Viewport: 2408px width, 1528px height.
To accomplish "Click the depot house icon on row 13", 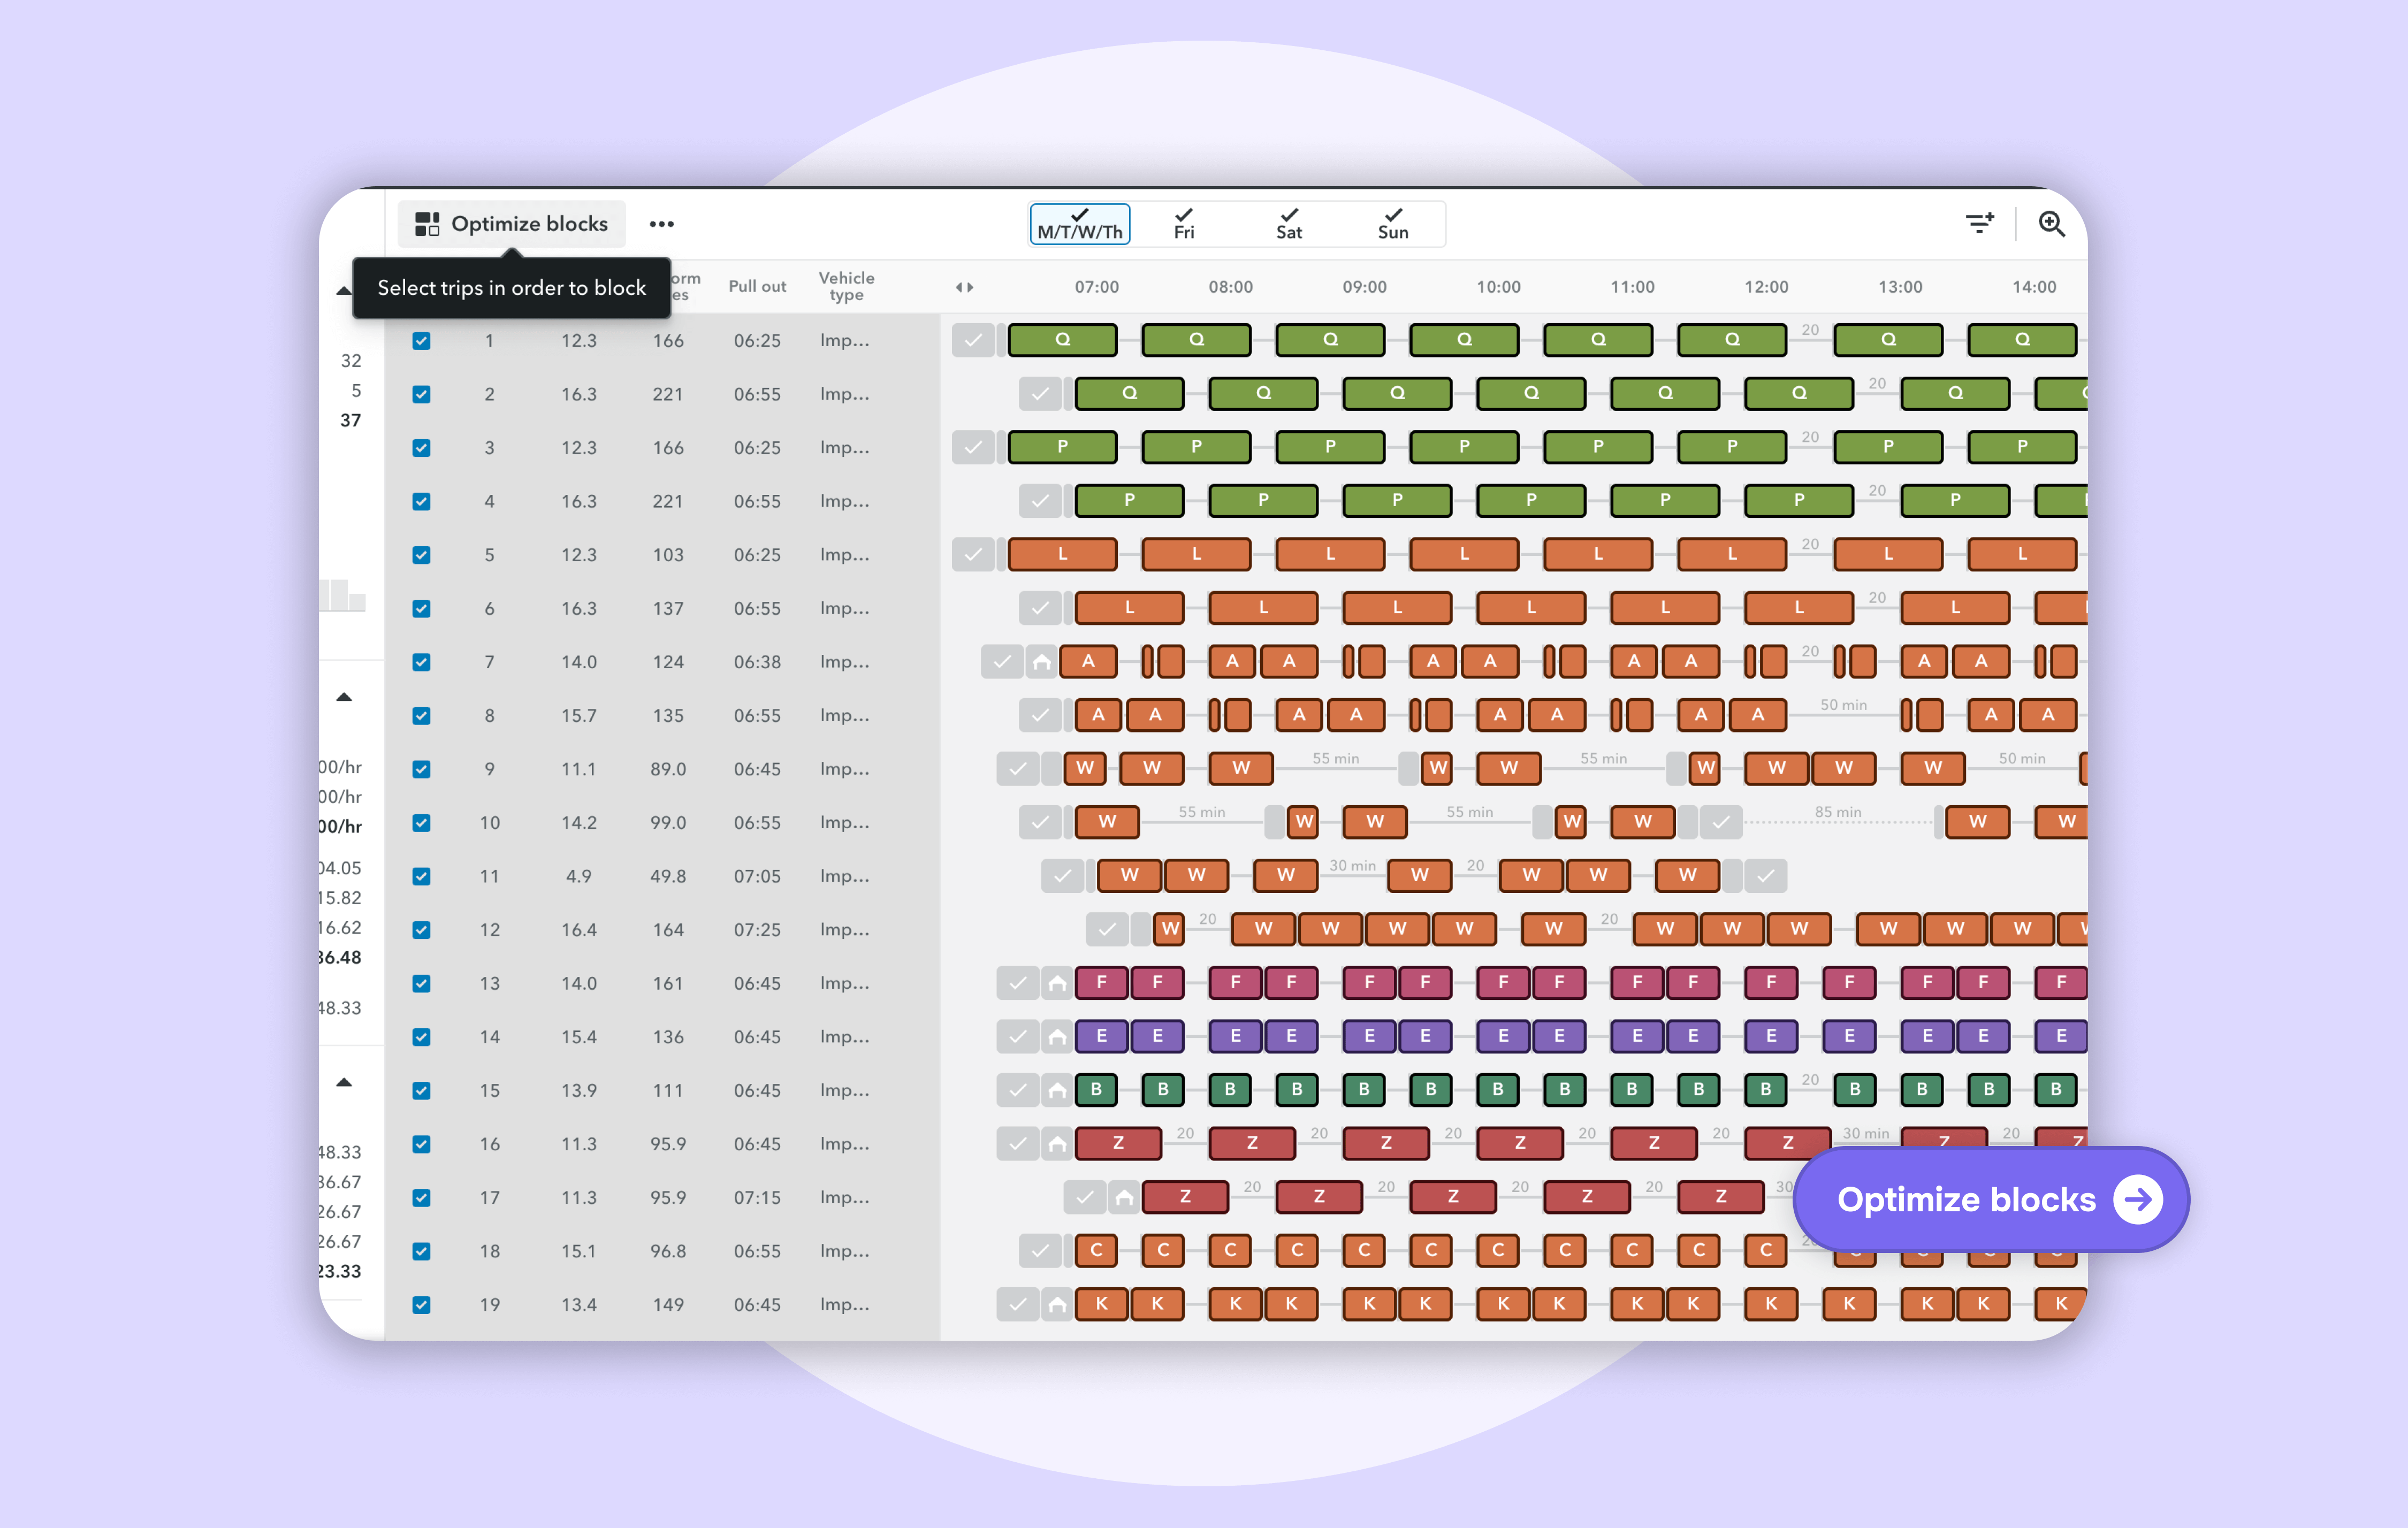I will click(1056, 983).
